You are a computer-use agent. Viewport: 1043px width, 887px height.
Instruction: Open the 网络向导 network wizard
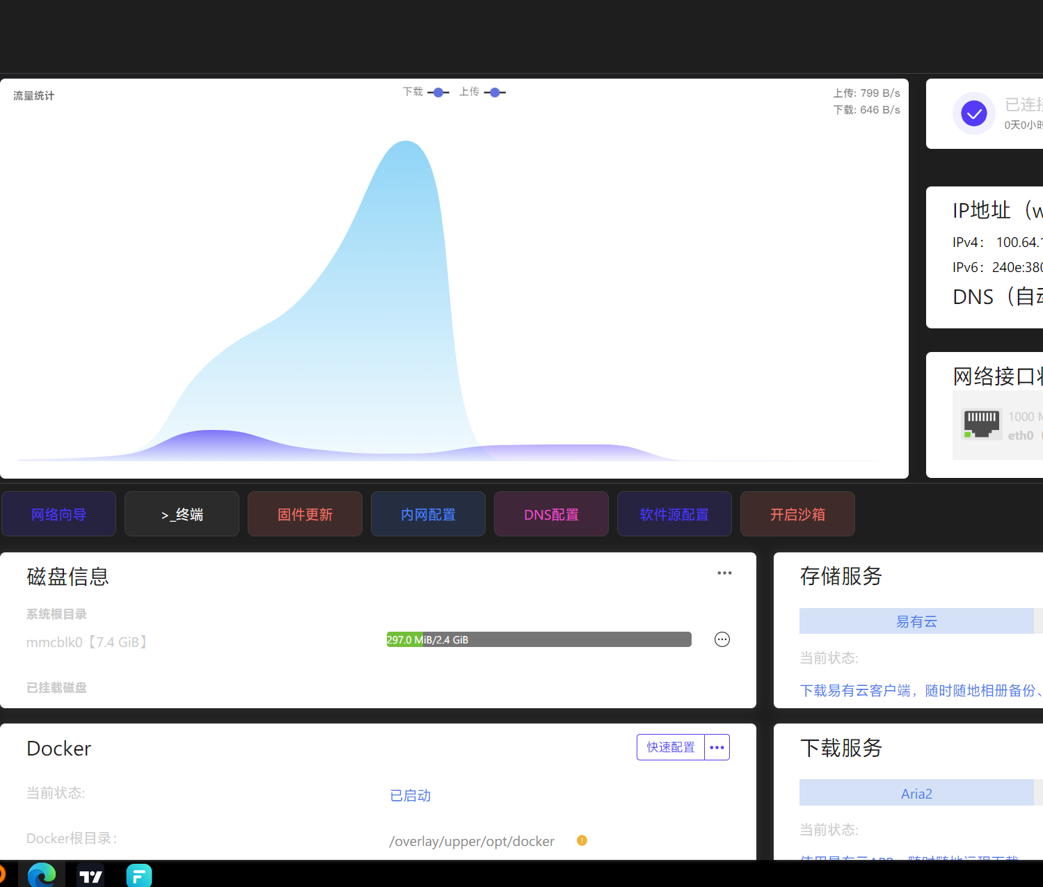(58, 514)
